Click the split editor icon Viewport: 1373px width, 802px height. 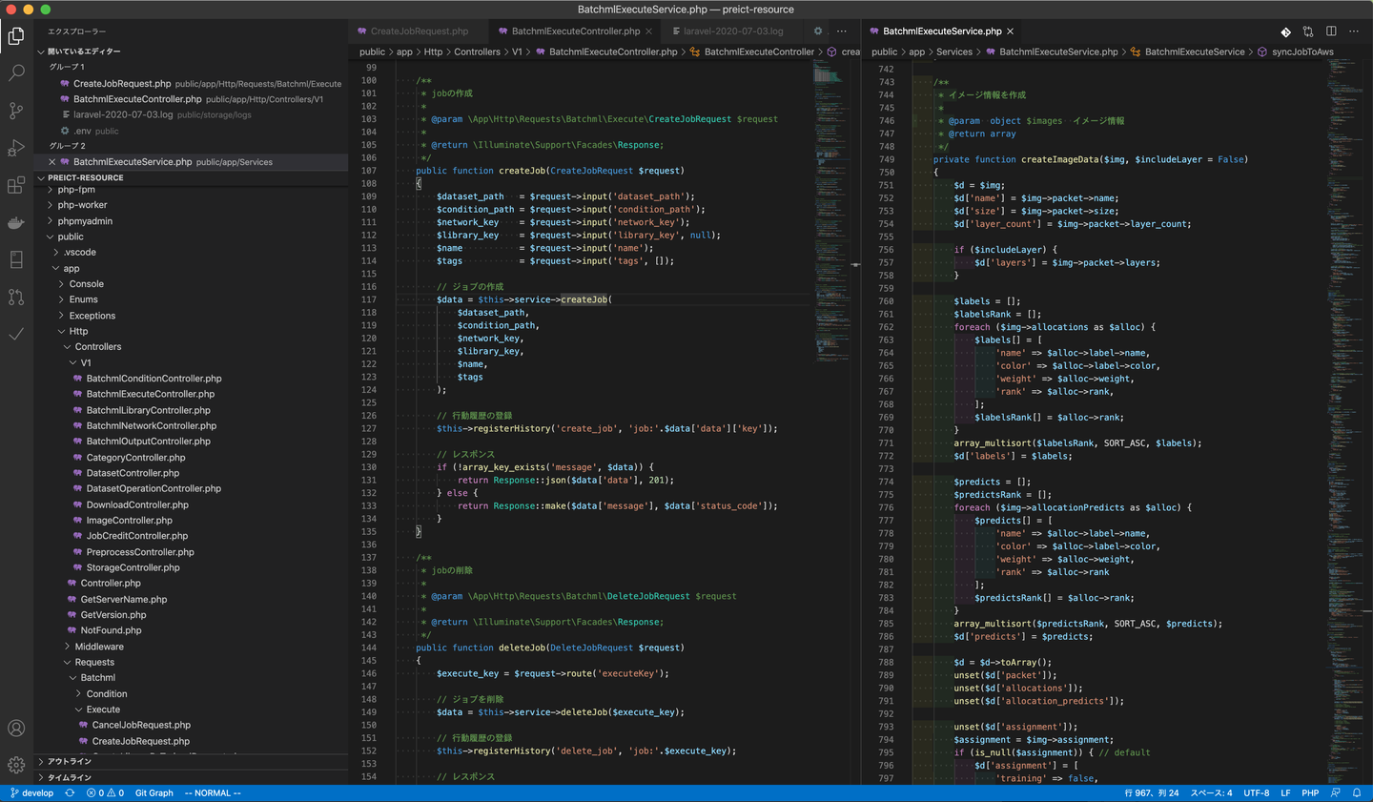point(1331,31)
